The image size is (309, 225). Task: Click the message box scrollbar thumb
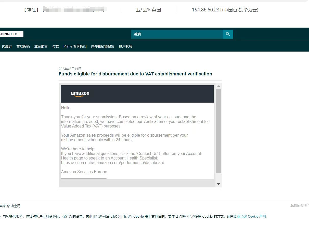(218, 131)
